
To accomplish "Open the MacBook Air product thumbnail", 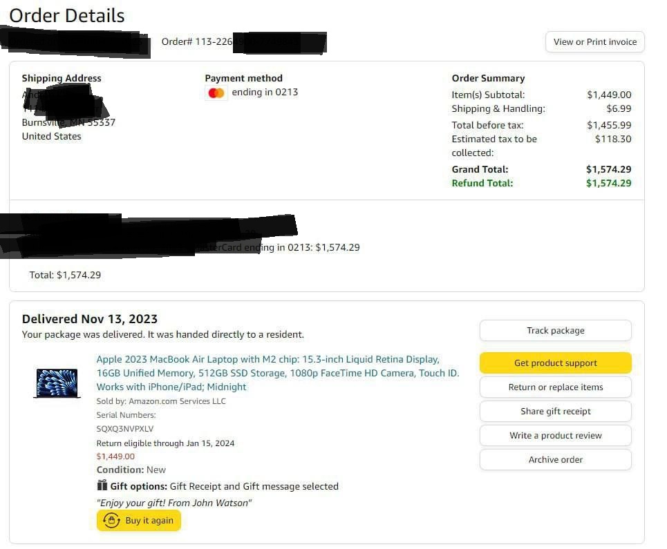I will tap(57, 383).
